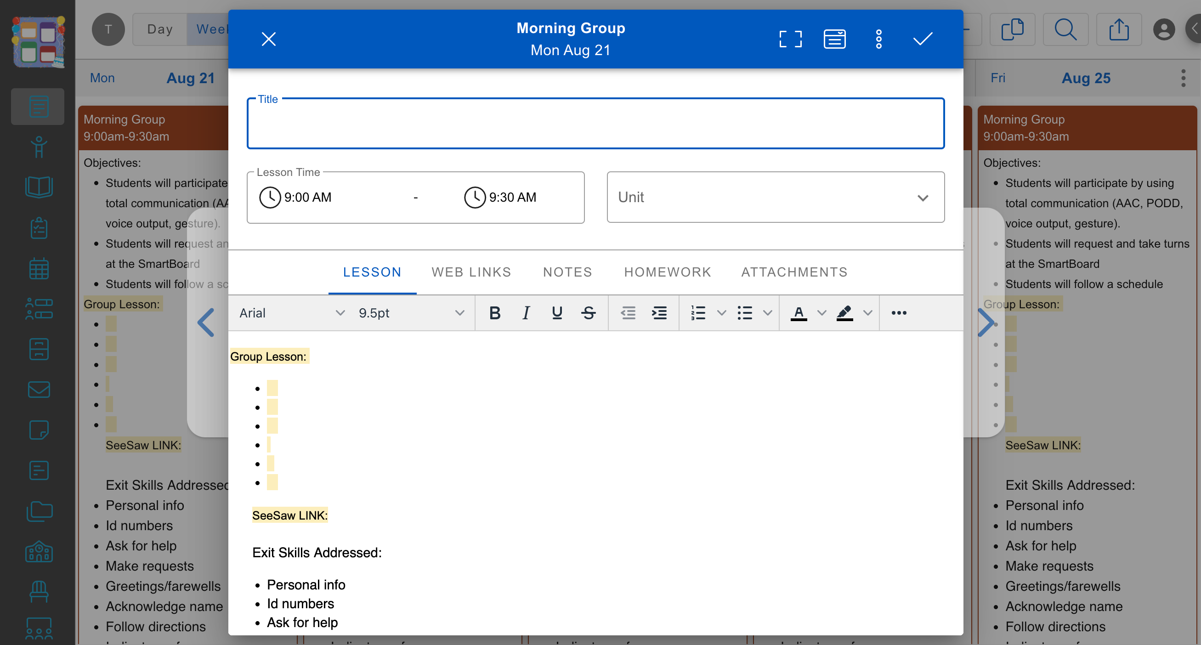Screen dimensions: 1201x645
Task: Expand the Unit dropdown
Action: click(x=776, y=197)
